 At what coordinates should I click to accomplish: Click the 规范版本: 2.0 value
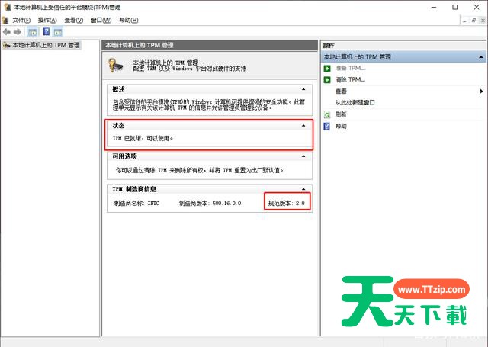[x=287, y=203]
